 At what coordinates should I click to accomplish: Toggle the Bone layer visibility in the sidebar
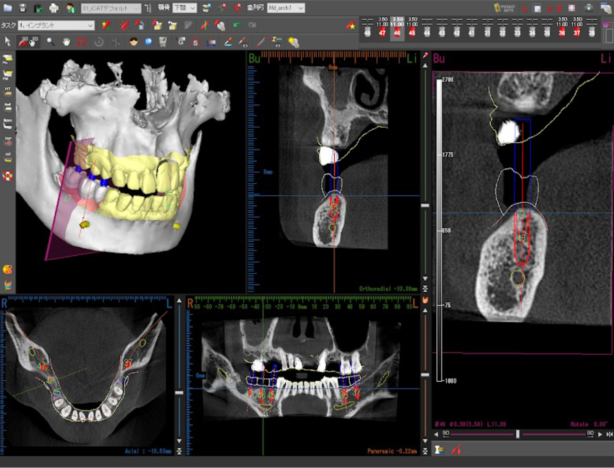pos(7,124)
